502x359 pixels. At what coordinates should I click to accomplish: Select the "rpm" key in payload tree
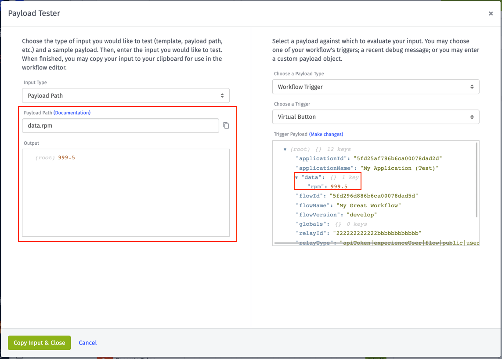coord(316,187)
